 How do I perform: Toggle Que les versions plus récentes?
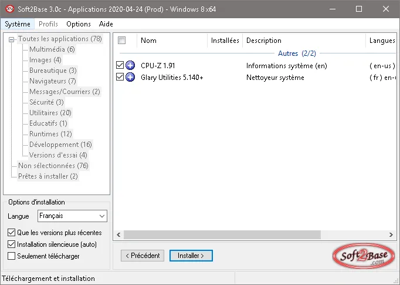point(12,232)
